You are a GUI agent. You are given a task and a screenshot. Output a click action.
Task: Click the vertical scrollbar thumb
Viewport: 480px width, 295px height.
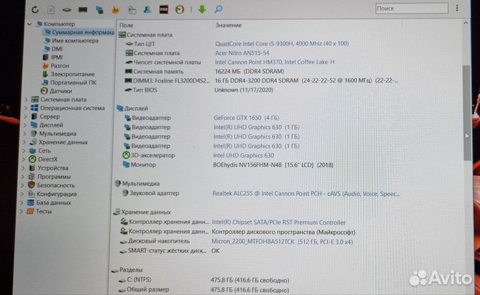coord(467,113)
